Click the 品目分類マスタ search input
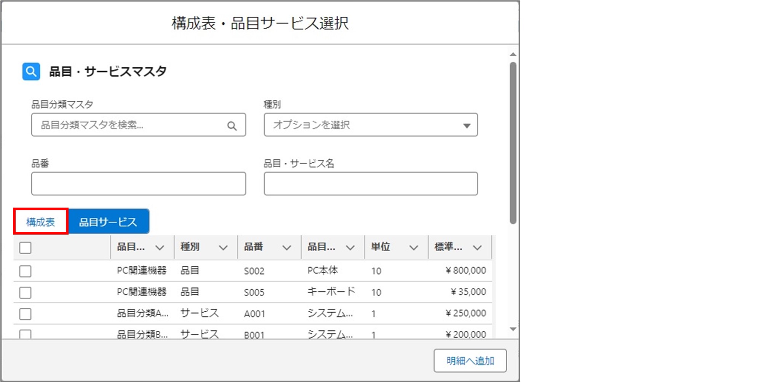 point(139,125)
